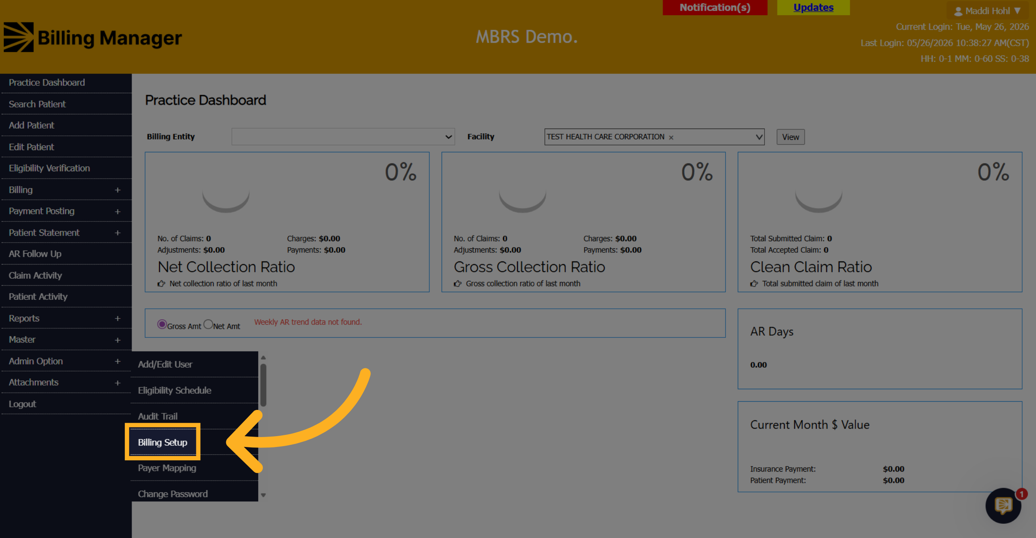Expand the Attachments plus sign
This screenshot has width=1036, height=538.
pyautogui.click(x=117, y=383)
